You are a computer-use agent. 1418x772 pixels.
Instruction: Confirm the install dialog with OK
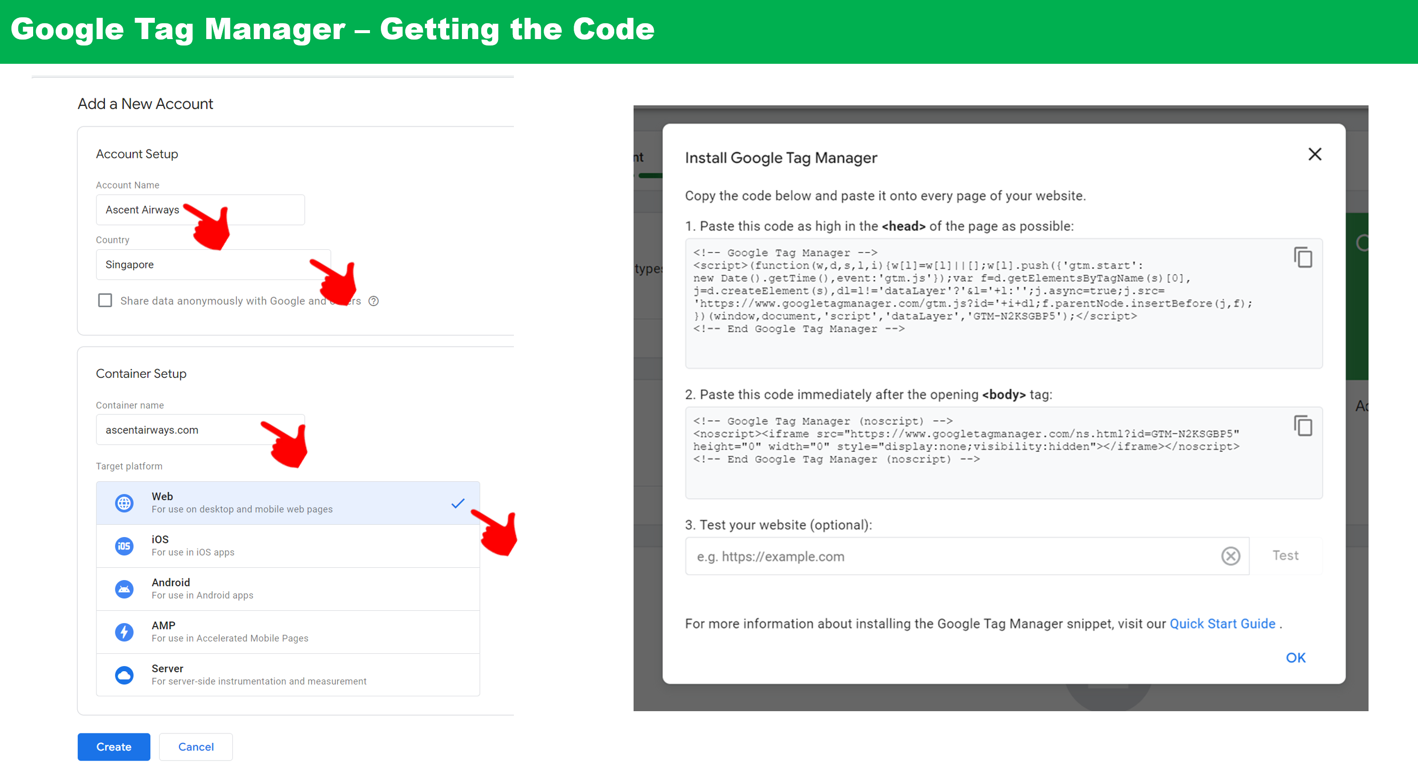[1295, 658]
